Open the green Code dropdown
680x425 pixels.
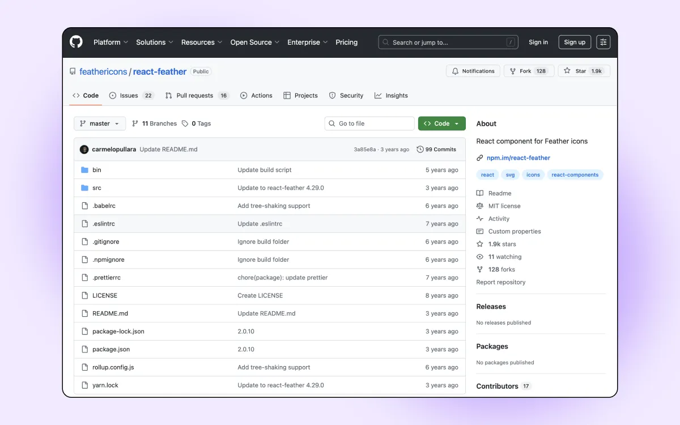(x=441, y=123)
